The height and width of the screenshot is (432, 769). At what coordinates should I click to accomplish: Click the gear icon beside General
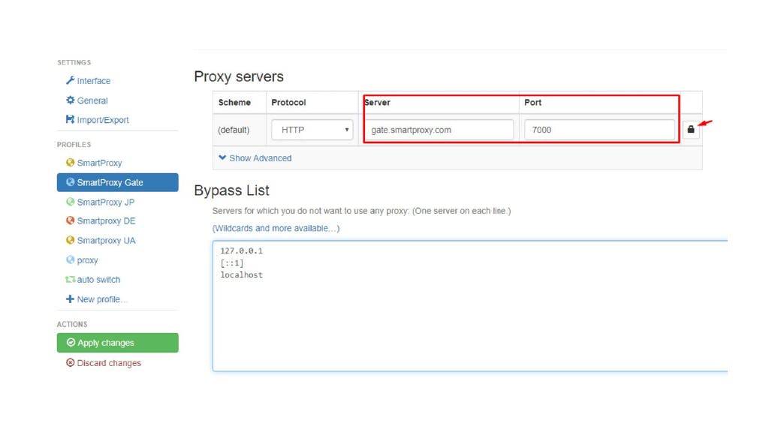70,100
